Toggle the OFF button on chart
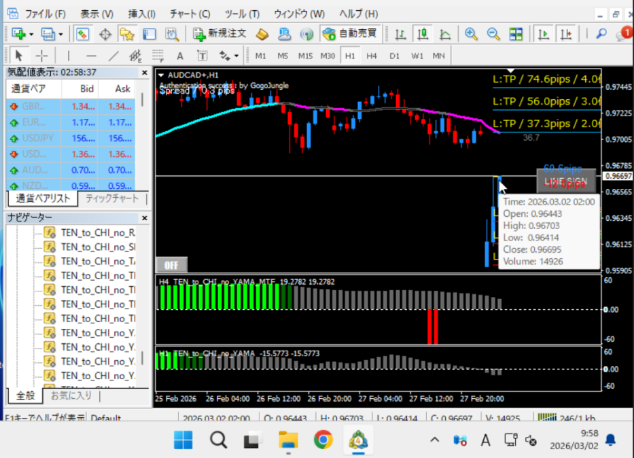This screenshot has width=634, height=458. pos(171,264)
